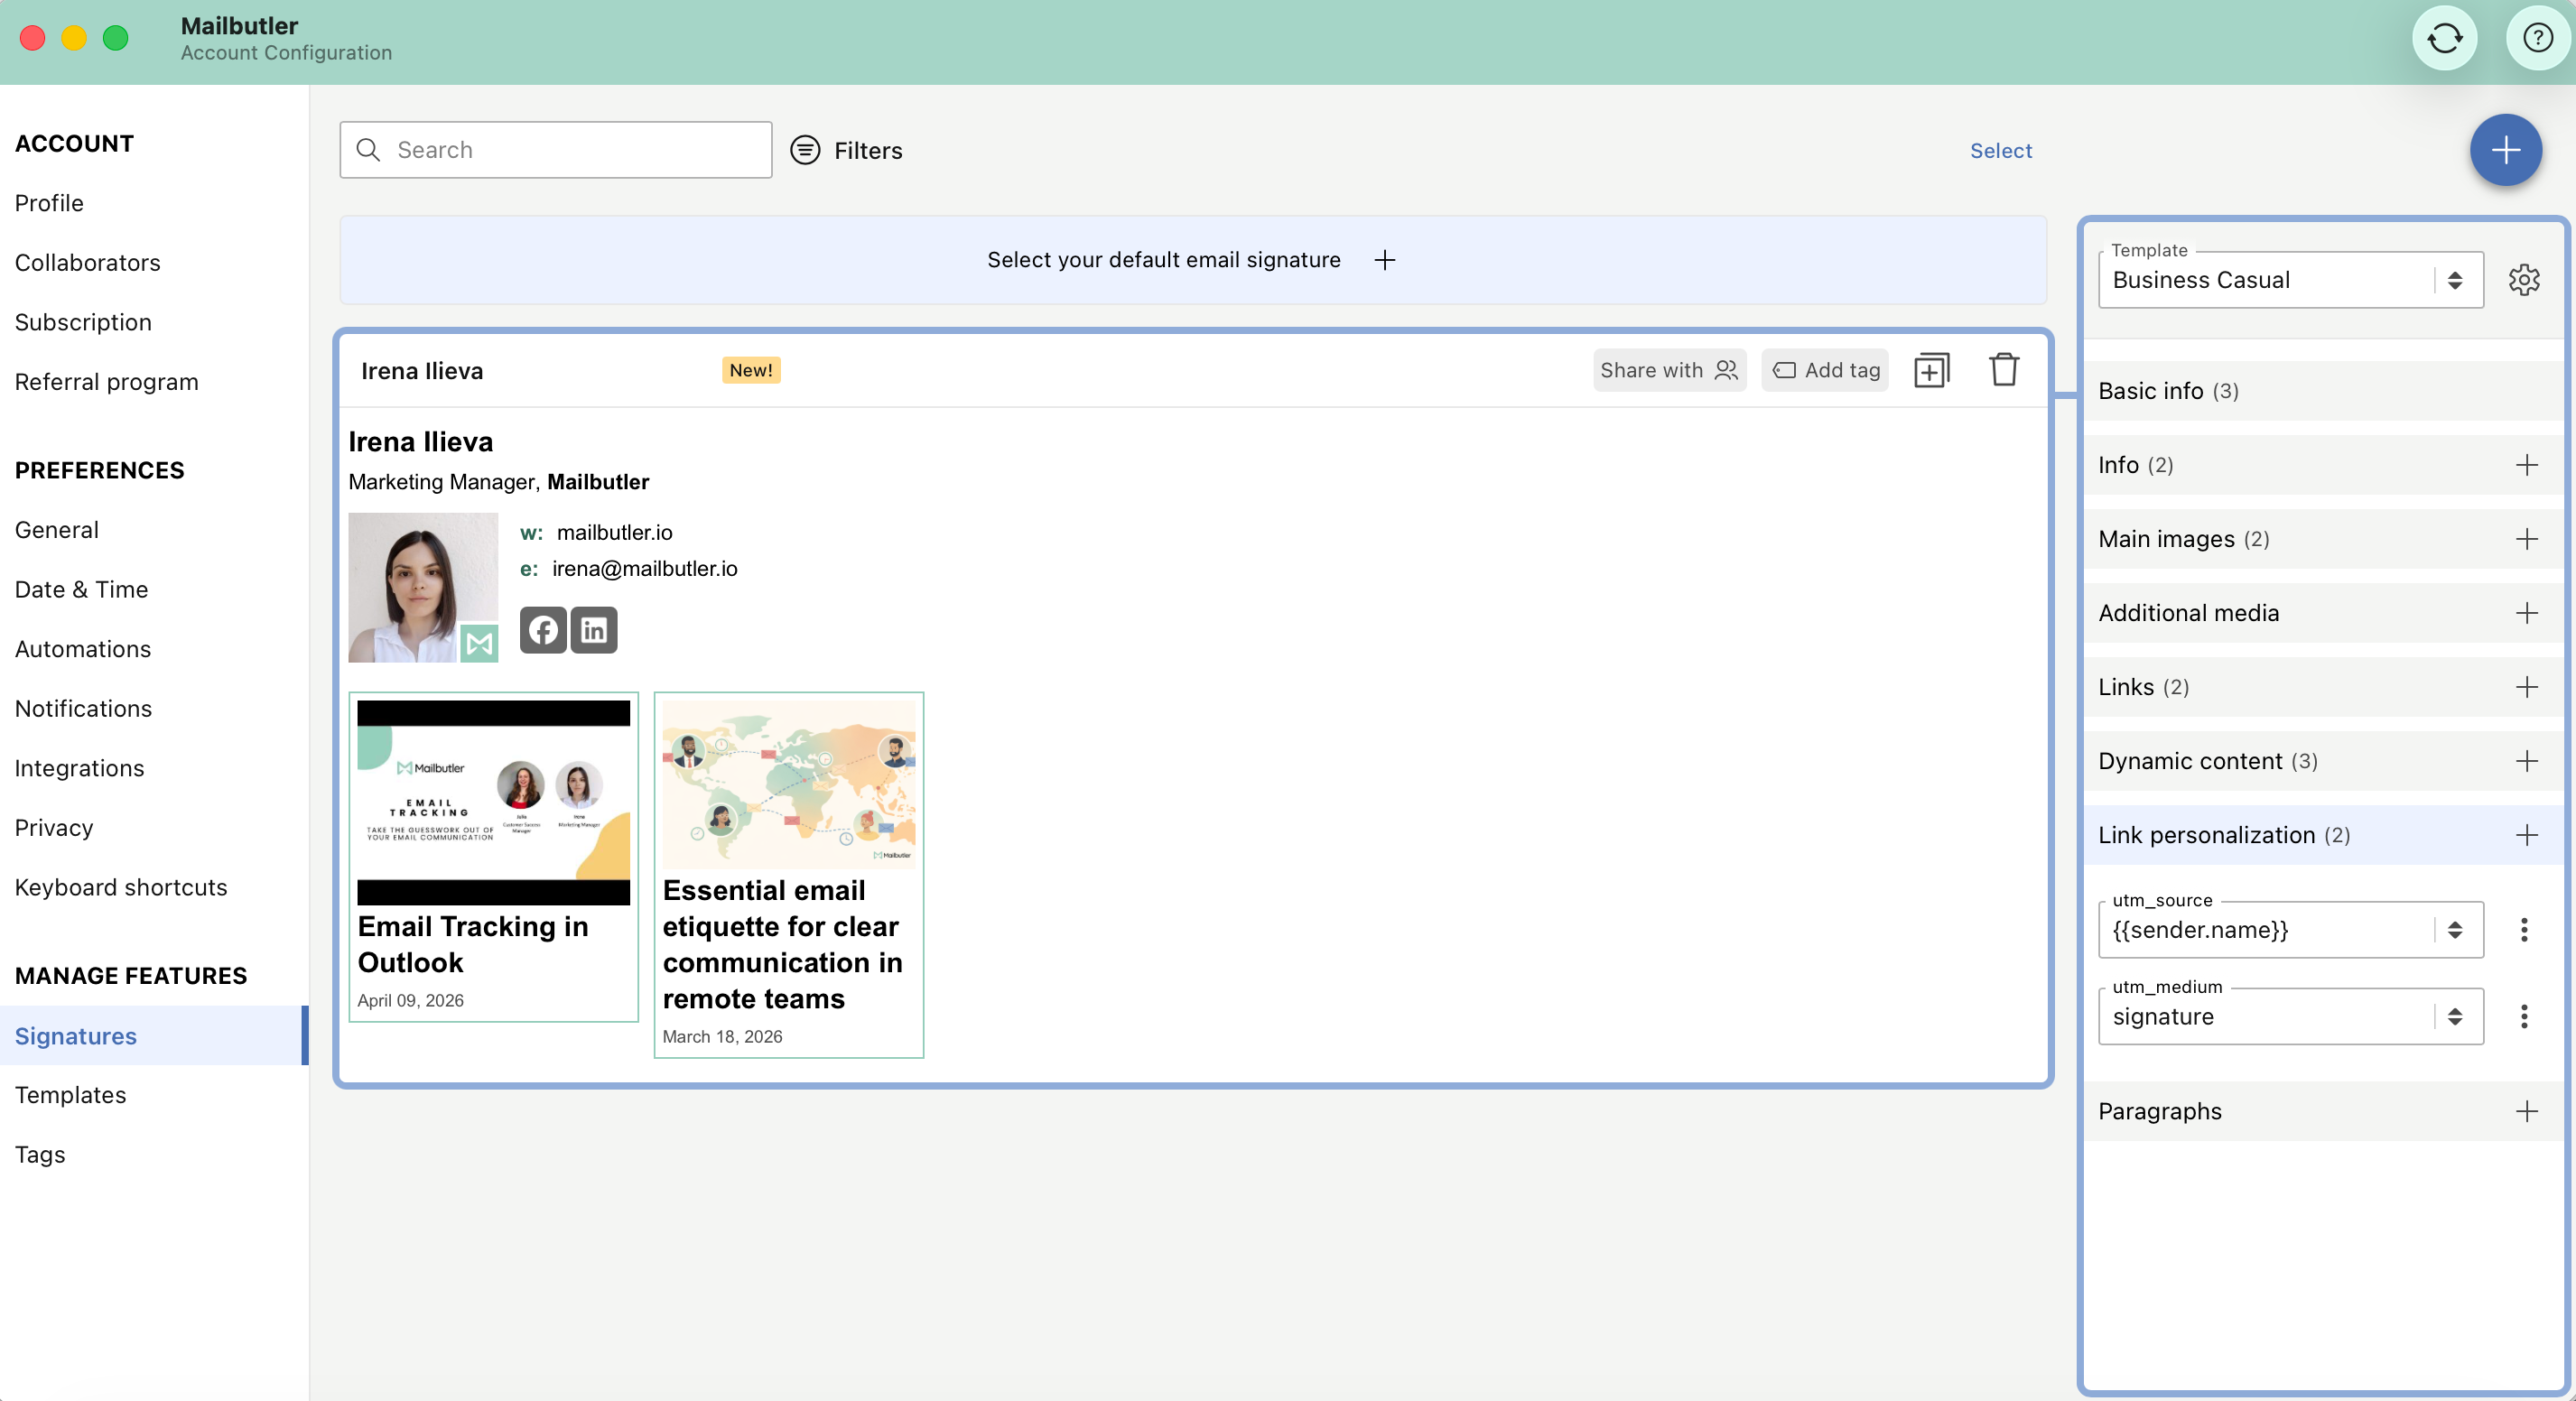This screenshot has height=1401, width=2576.
Task: Open utm_source options three-dot menu
Action: [x=2524, y=930]
